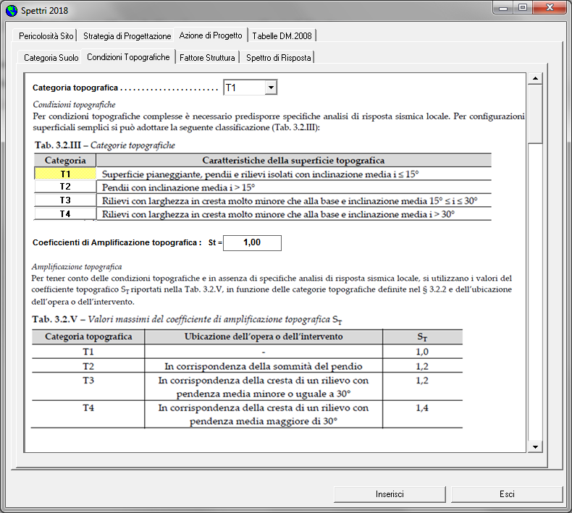Expand the Categoria topografica dropdown arrow

271,88
